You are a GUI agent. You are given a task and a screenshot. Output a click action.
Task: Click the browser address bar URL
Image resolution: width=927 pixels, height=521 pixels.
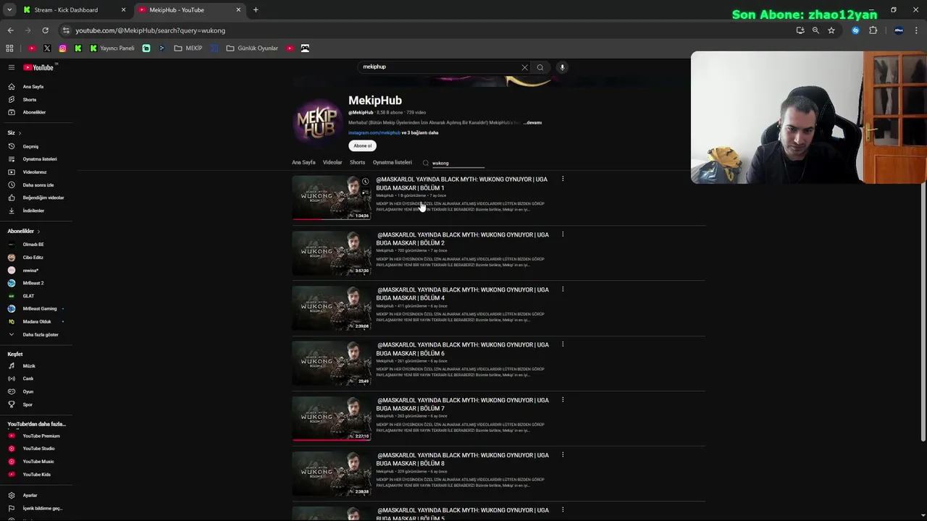(151, 30)
